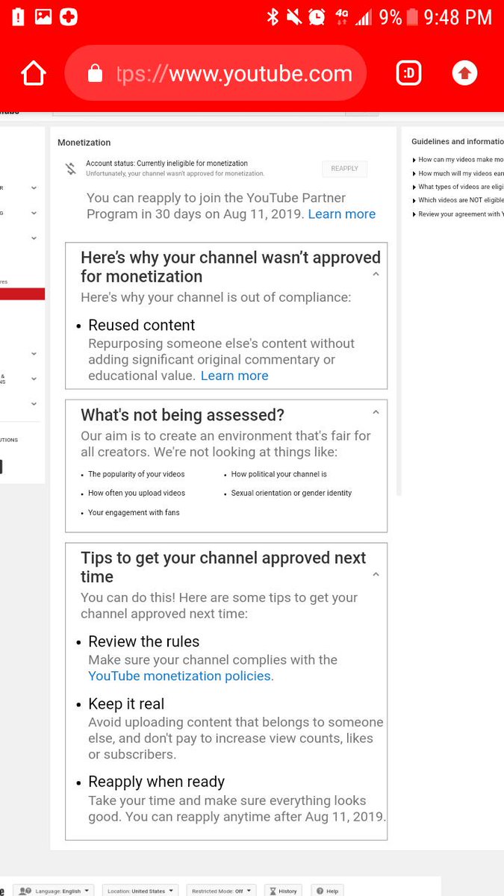
Task: Tap the padlock icon in the address bar
Action: coord(95,74)
